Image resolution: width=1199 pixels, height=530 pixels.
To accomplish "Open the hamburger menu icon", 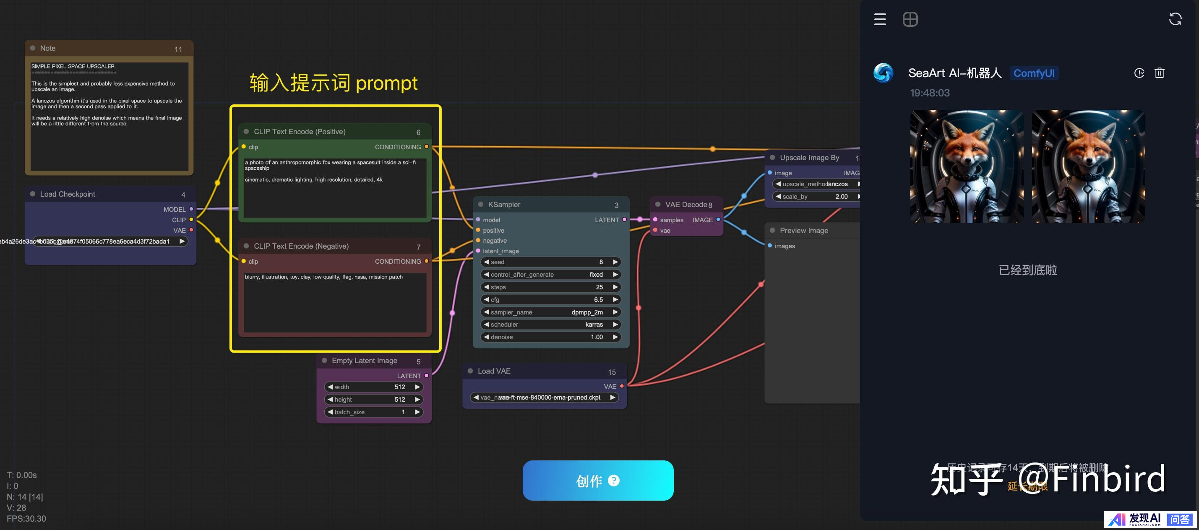I will [x=880, y=20].
